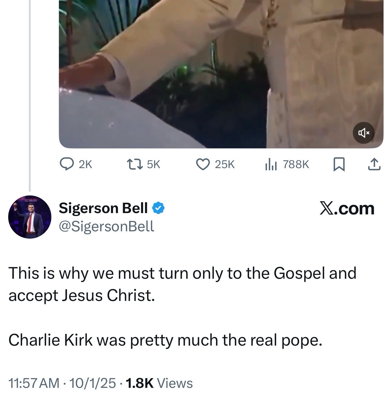Click the 788K views count
The image size is (392, 400).
pyautogui.click(x=296, y=164)
